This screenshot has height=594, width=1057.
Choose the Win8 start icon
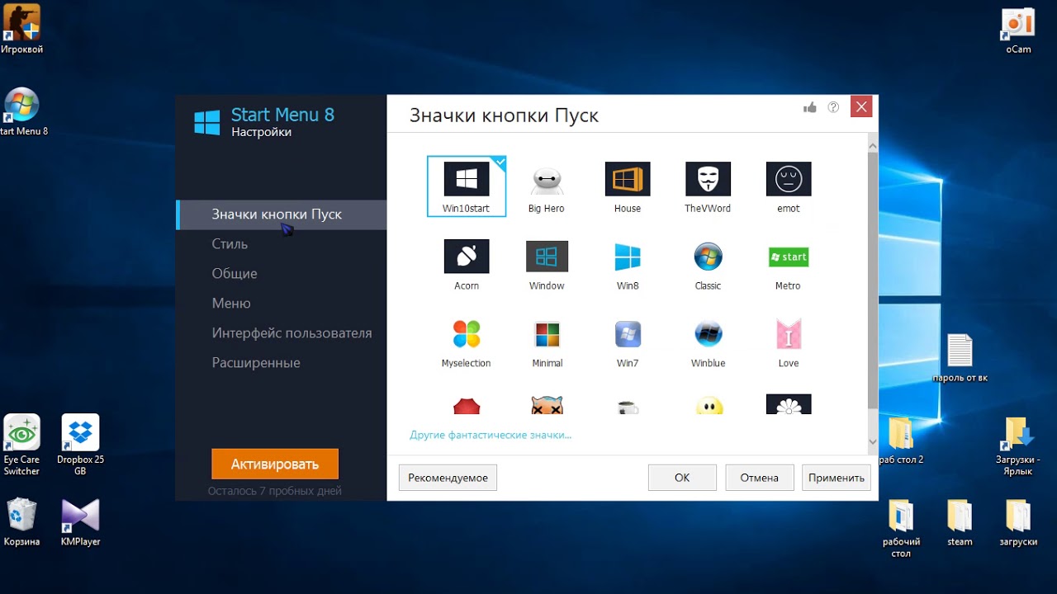628,264
